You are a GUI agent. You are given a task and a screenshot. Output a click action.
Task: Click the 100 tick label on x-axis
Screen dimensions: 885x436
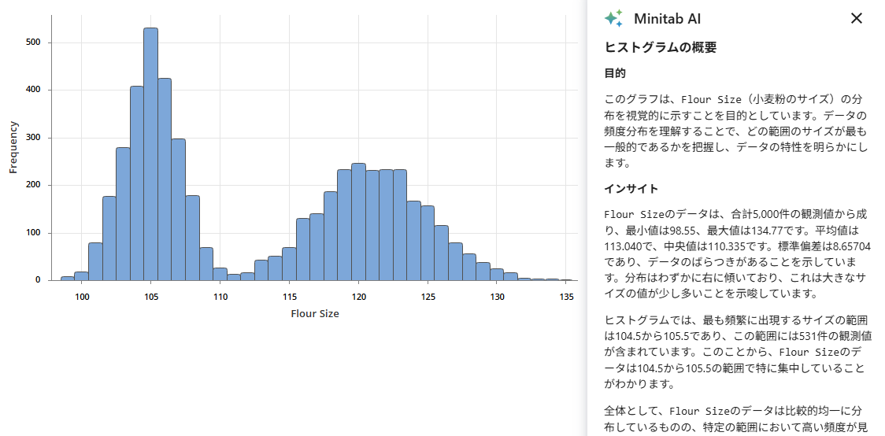click(82, 297)
